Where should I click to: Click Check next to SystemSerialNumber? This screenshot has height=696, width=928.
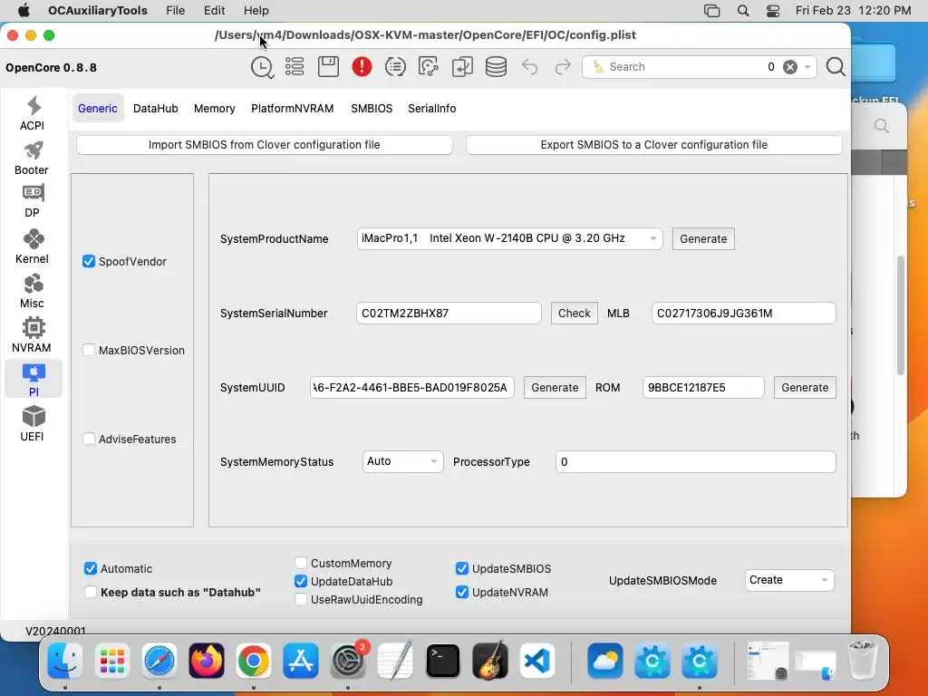click(574, 313)
